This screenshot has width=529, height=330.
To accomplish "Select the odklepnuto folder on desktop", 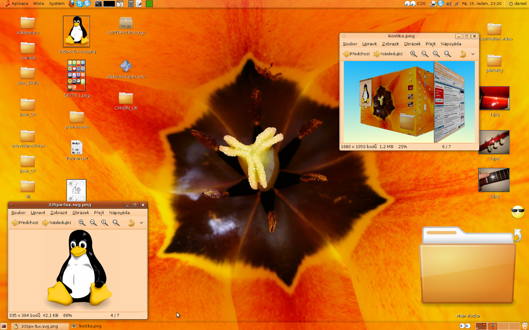I will pos(28,26).
